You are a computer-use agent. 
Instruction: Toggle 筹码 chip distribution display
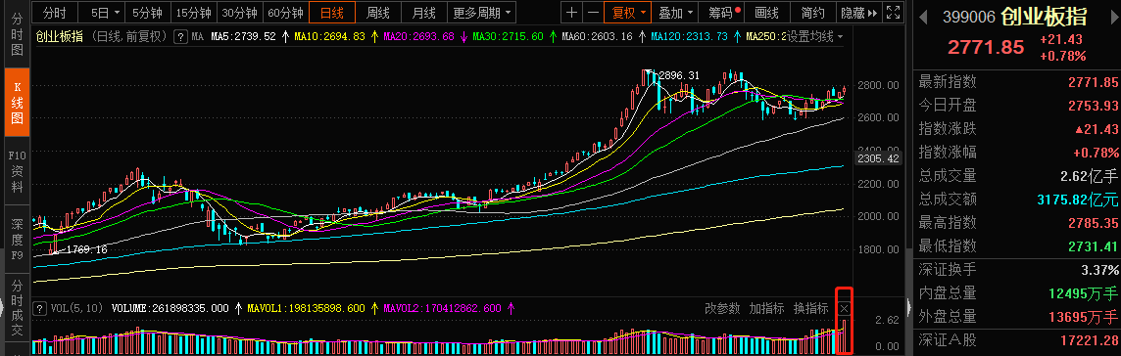723,12
